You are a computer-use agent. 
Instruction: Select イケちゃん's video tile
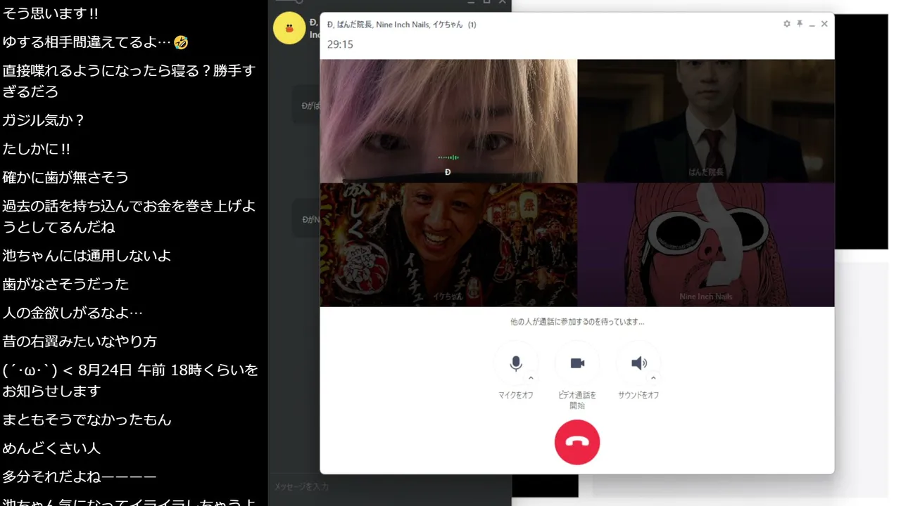click(x=448, y=245)
